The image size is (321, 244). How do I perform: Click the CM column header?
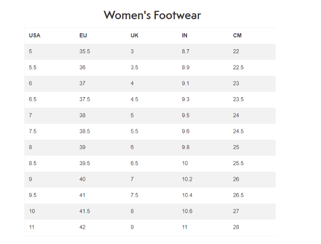[237, 35]
